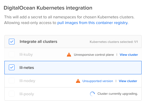Open View cluster link for lil-nodey

coord(128,81)
